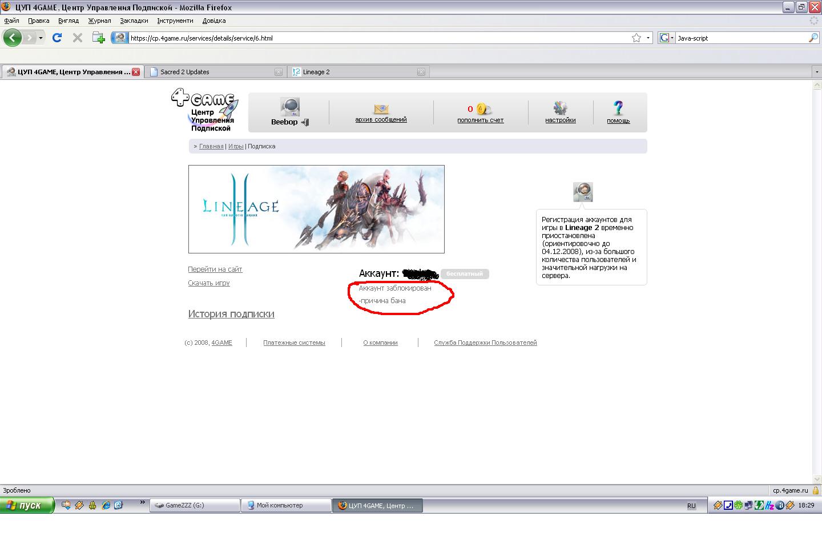Switch to the Sacred 2 Updates tab
The height and width of the screenshot is (548, 822).
click(216, 72)
